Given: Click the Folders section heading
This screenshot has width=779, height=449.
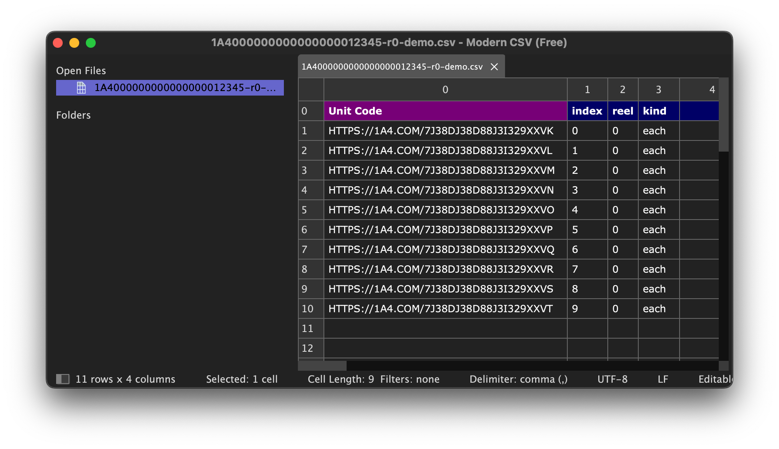Looking at the screenshot, I should 73,115.
